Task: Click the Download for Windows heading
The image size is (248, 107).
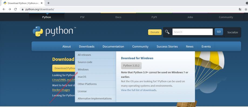Action: coord(137,58)
